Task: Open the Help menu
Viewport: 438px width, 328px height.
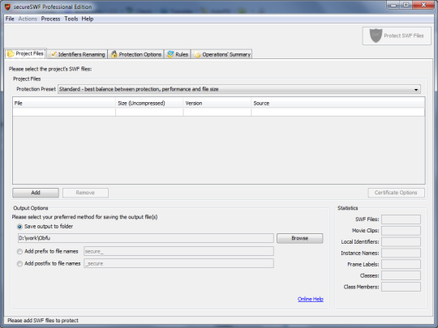Action: coord(88,19)
